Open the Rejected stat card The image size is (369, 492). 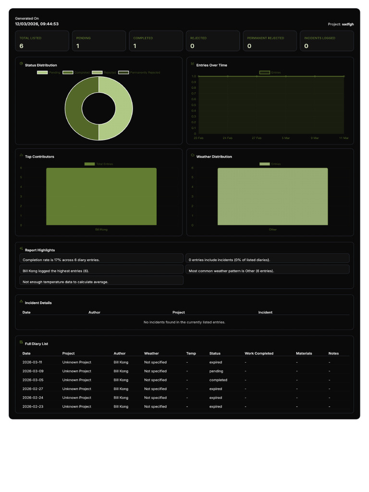pyautogui.click(x=213, y=41)
